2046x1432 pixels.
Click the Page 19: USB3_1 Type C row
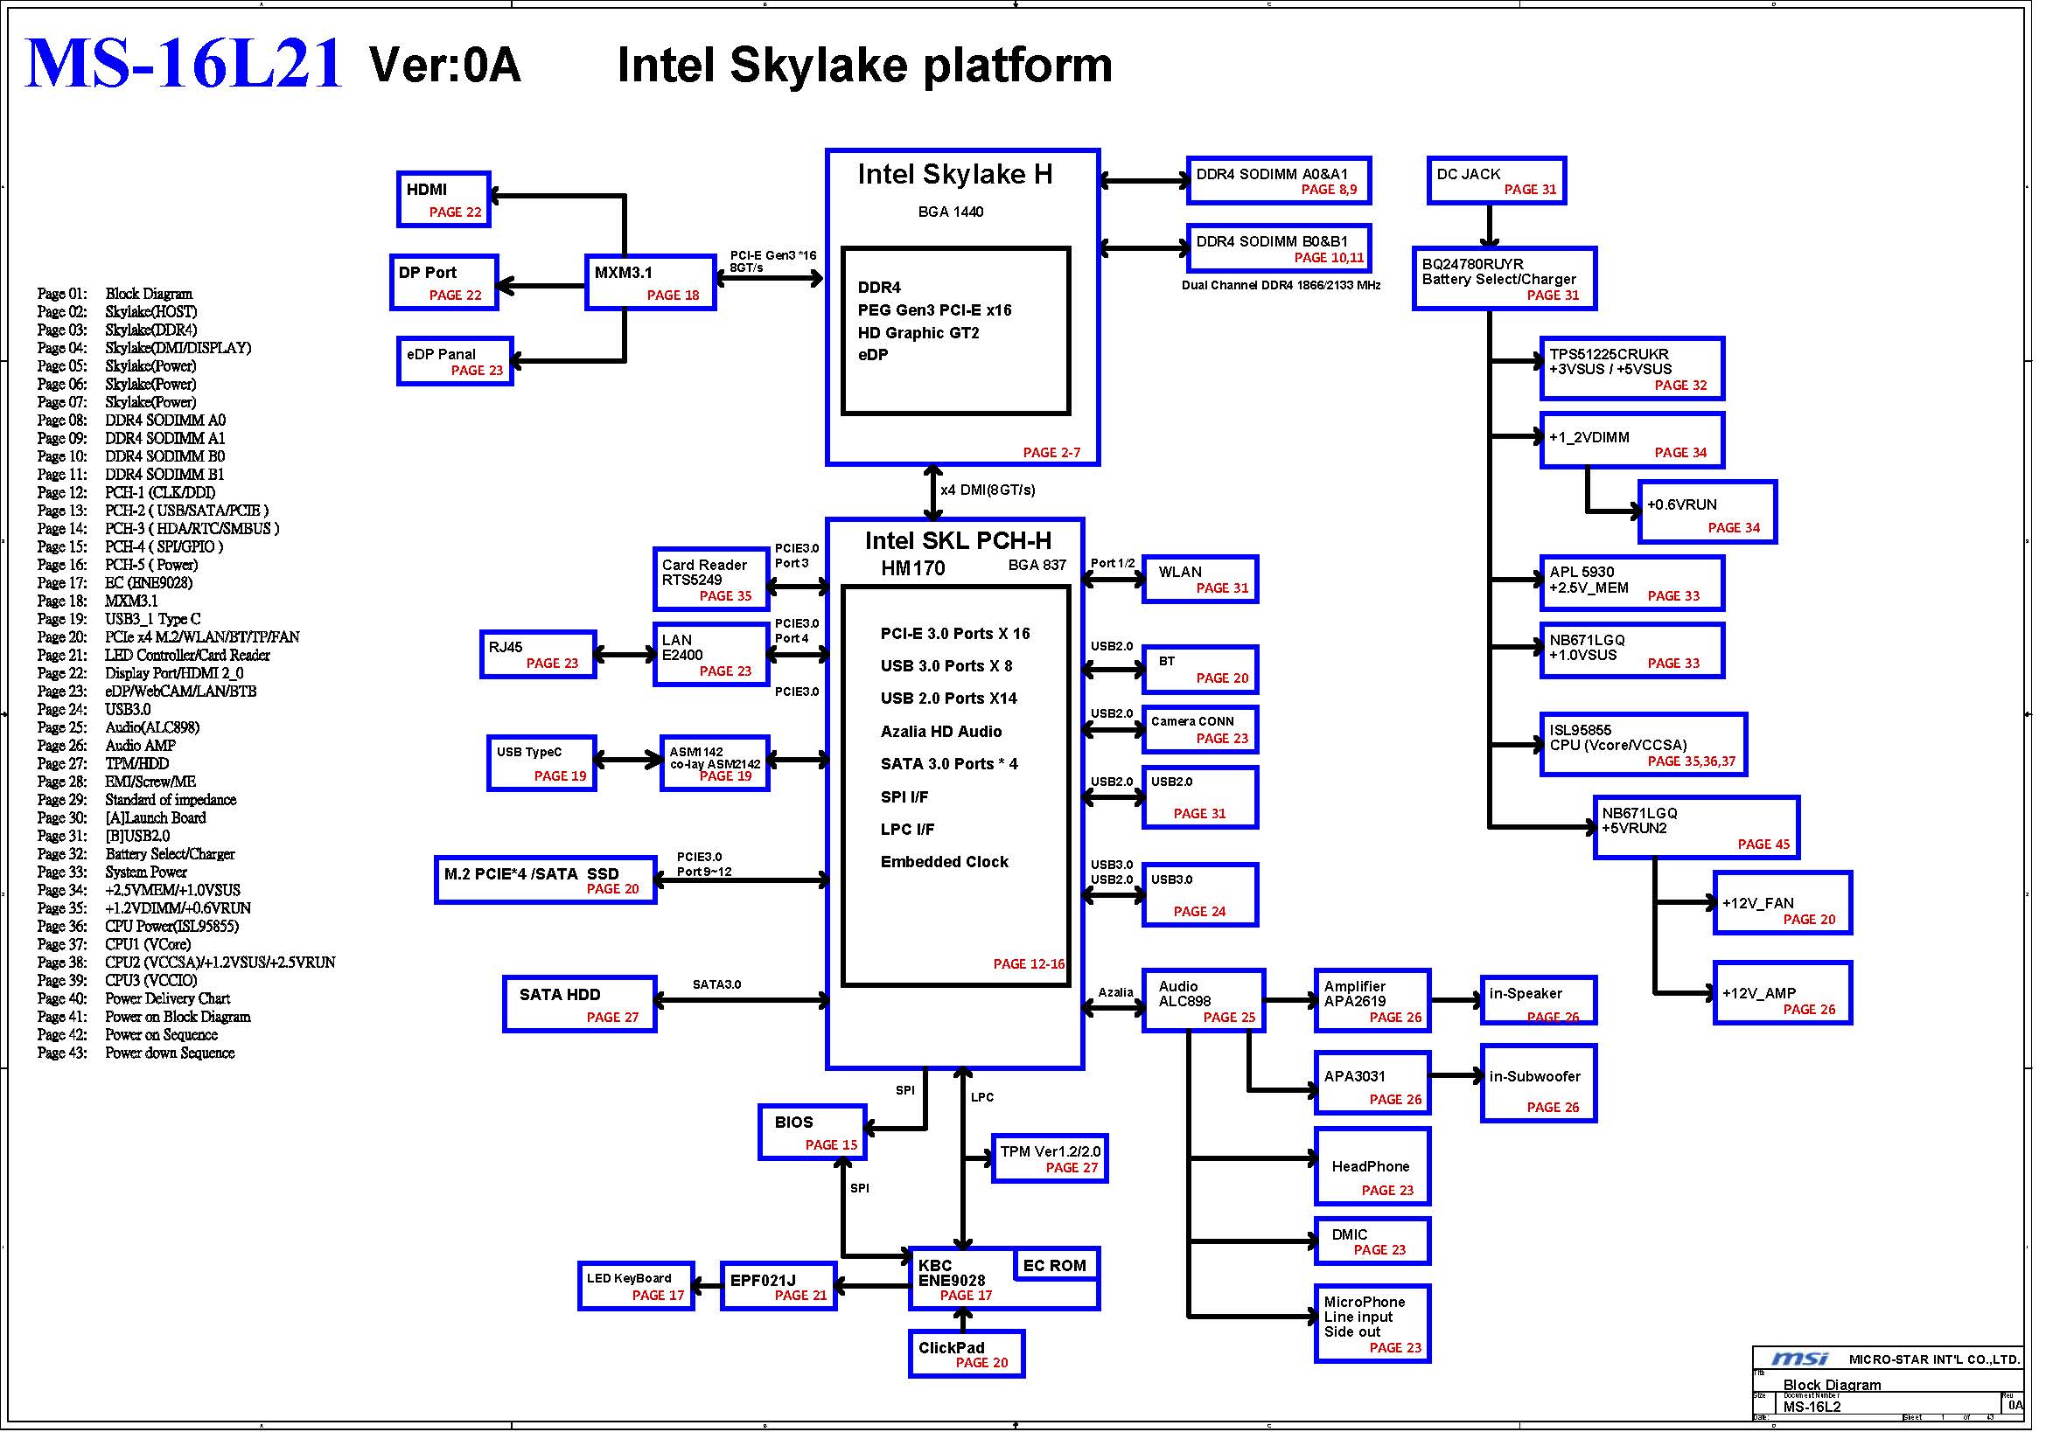pyautogui.click(x=120, y=619)
